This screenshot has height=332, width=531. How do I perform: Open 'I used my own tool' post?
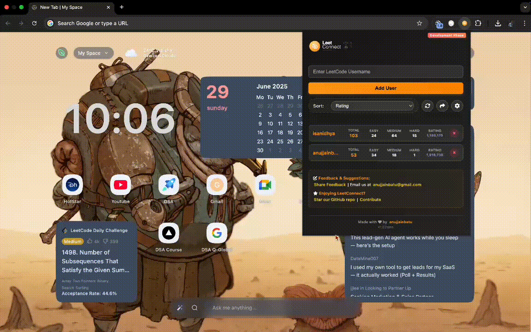tap(402, 271)
